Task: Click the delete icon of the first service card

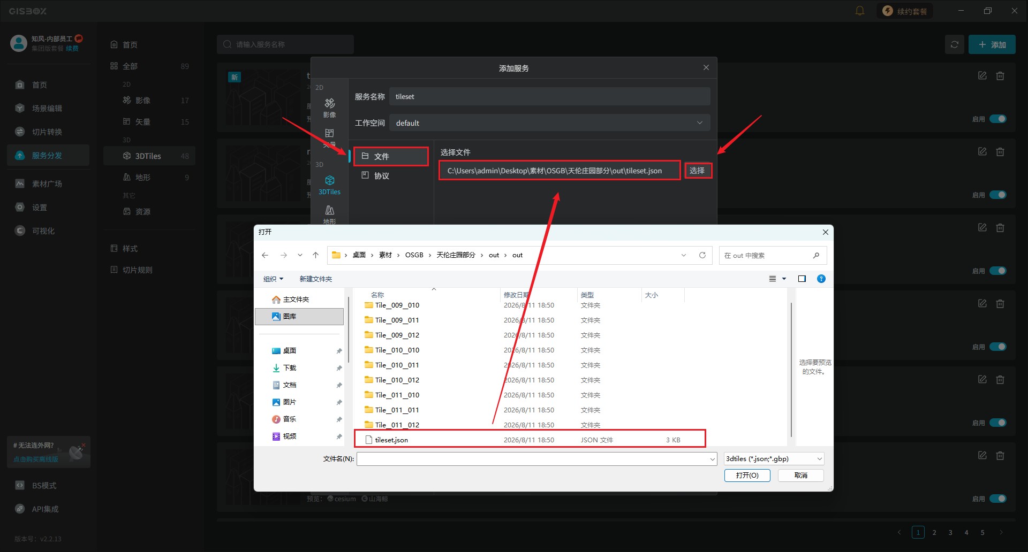Action: click(1000, 75)
